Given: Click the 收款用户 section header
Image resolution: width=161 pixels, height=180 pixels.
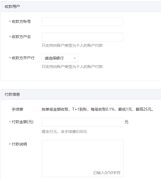Looking at the screenshot, I should tap(12, 7).
